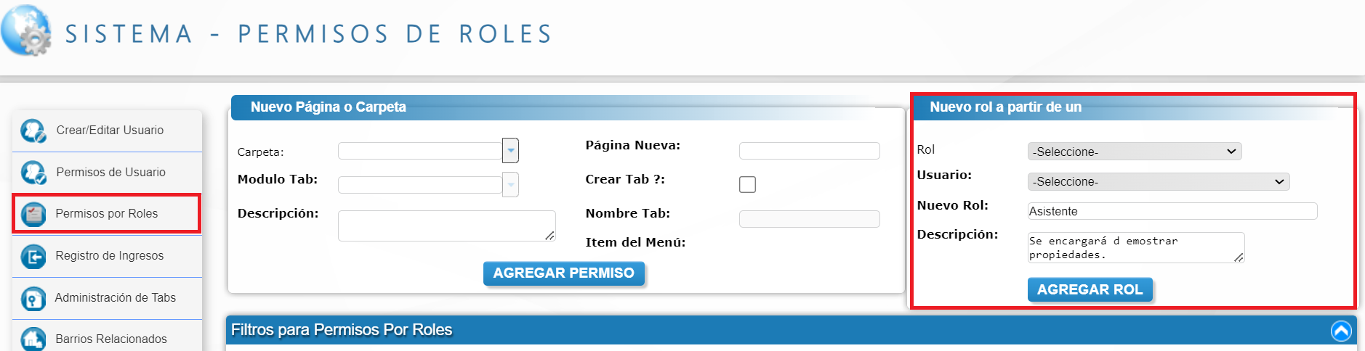Open the Carpeta dropdown arrow
Viewport: 1365px width, 351px height.
coord(511,150)
